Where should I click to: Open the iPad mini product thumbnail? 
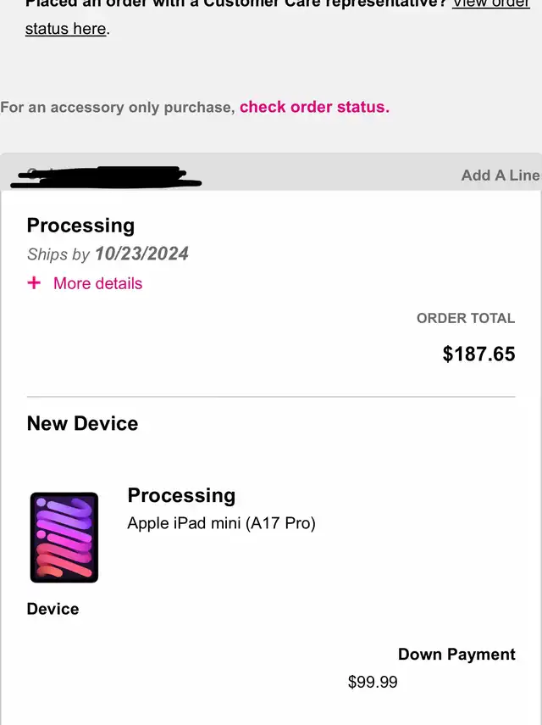(64, 537)
